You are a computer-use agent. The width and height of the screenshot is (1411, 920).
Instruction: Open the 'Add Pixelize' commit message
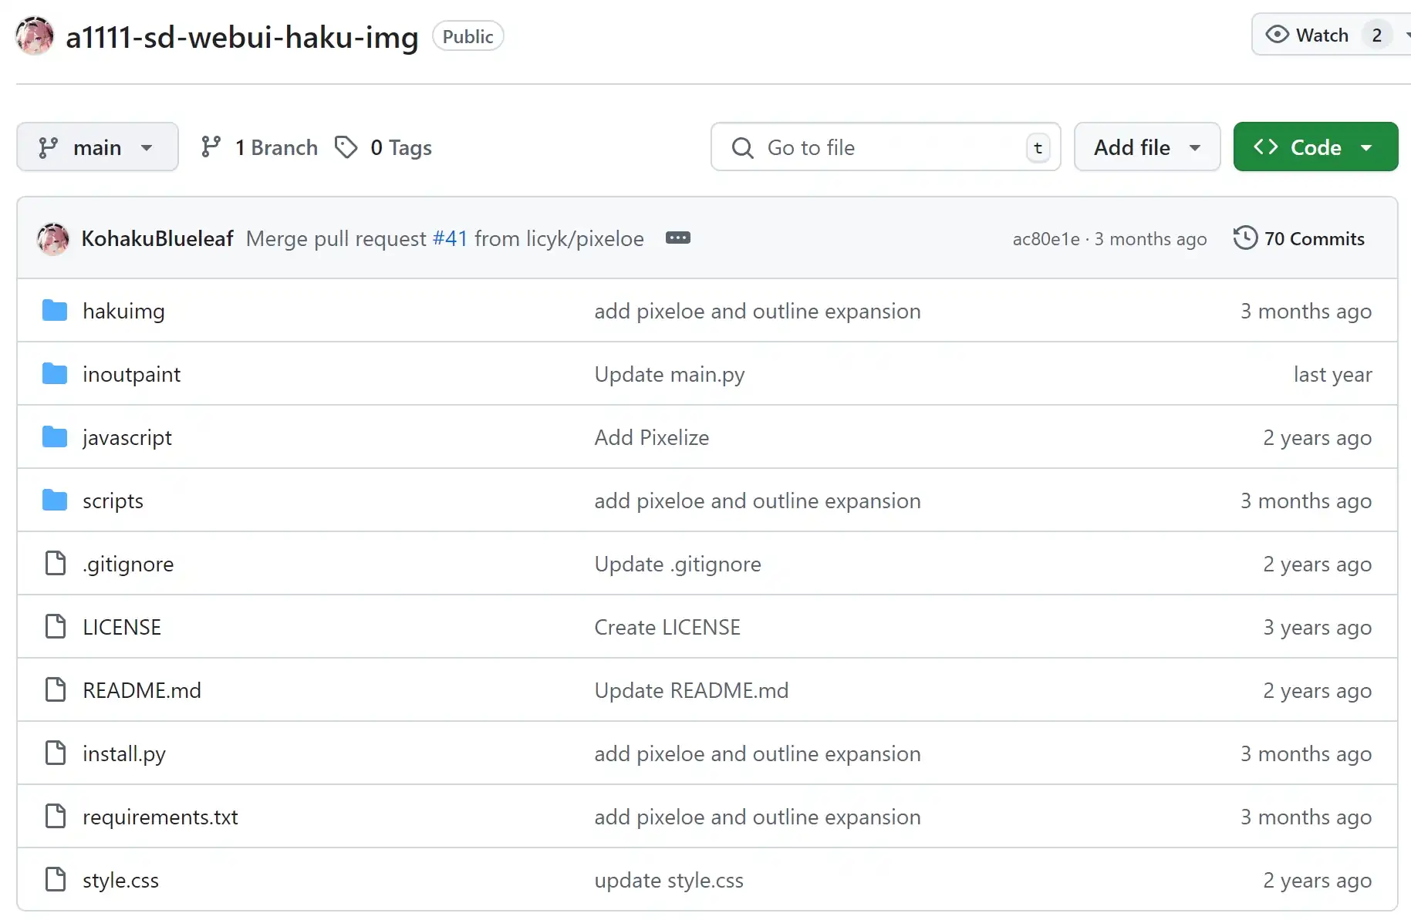point(652,437)
